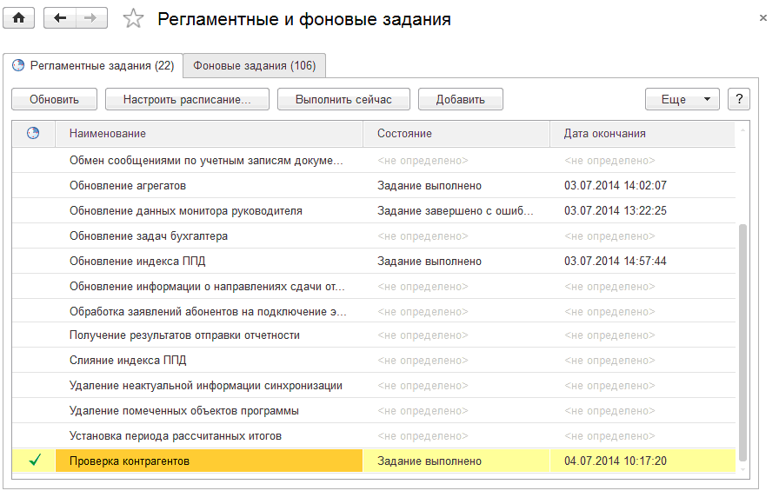Select the Обновление задач бухгалтера row
The width and height of the screenshot is (779, 504).
coord(374,235)
